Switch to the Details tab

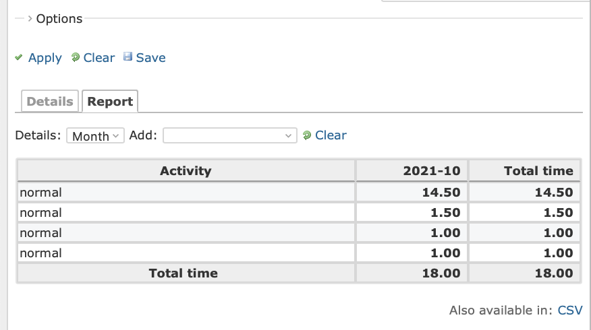click(50, 101)
